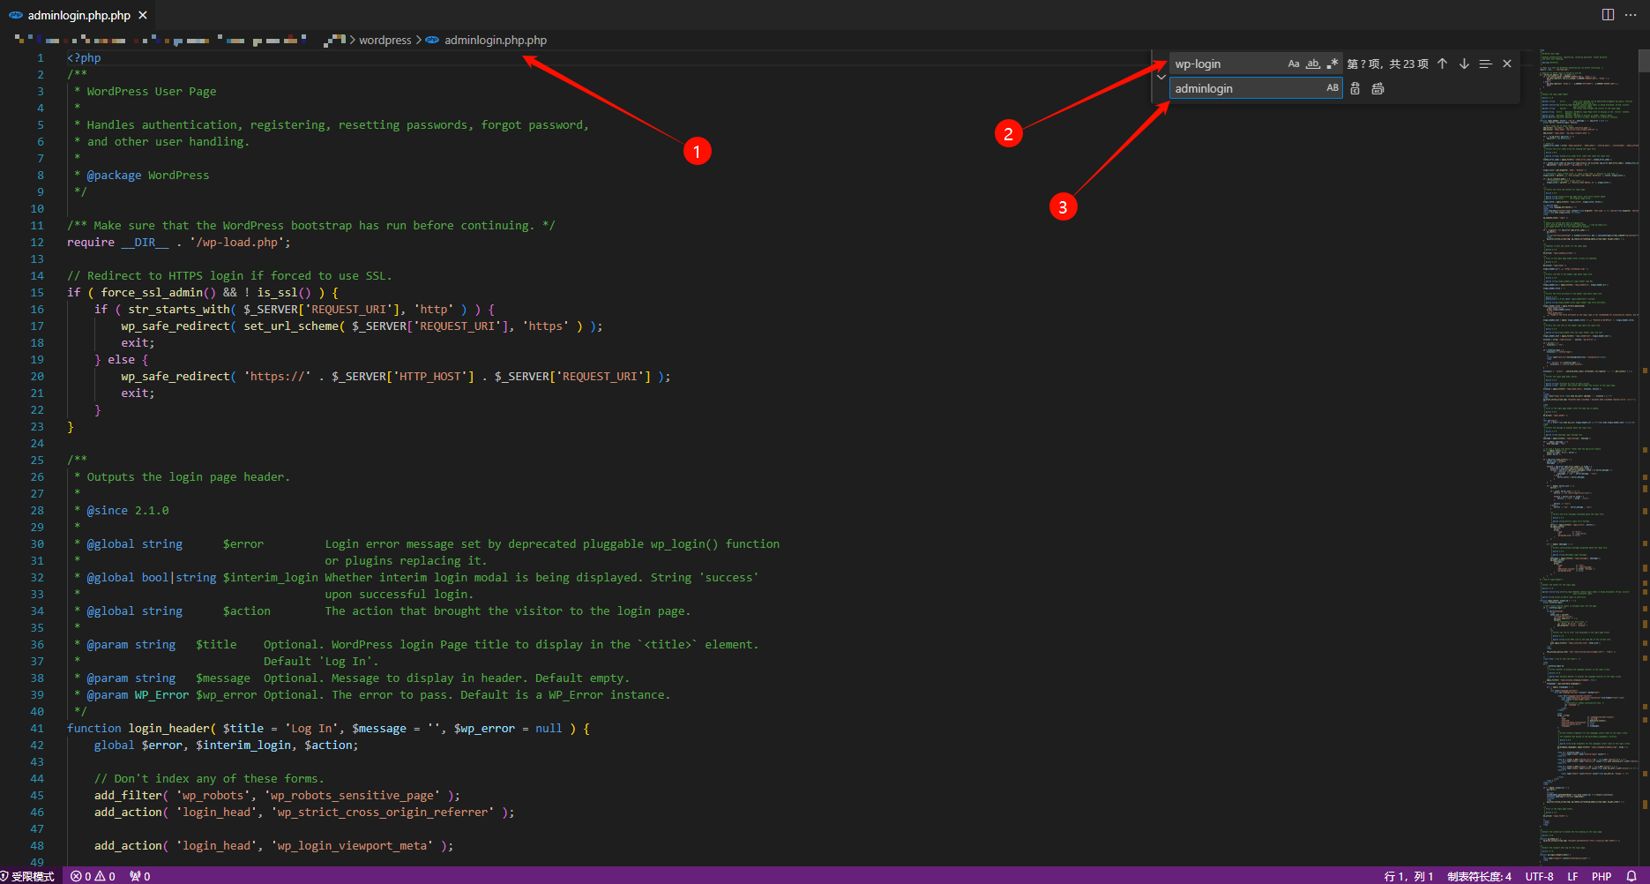Click the line and column indicator
The image size is (1650, 884).
click(1408, 876)
